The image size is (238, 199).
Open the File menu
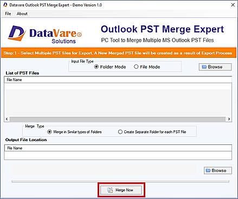coord(8,14)
